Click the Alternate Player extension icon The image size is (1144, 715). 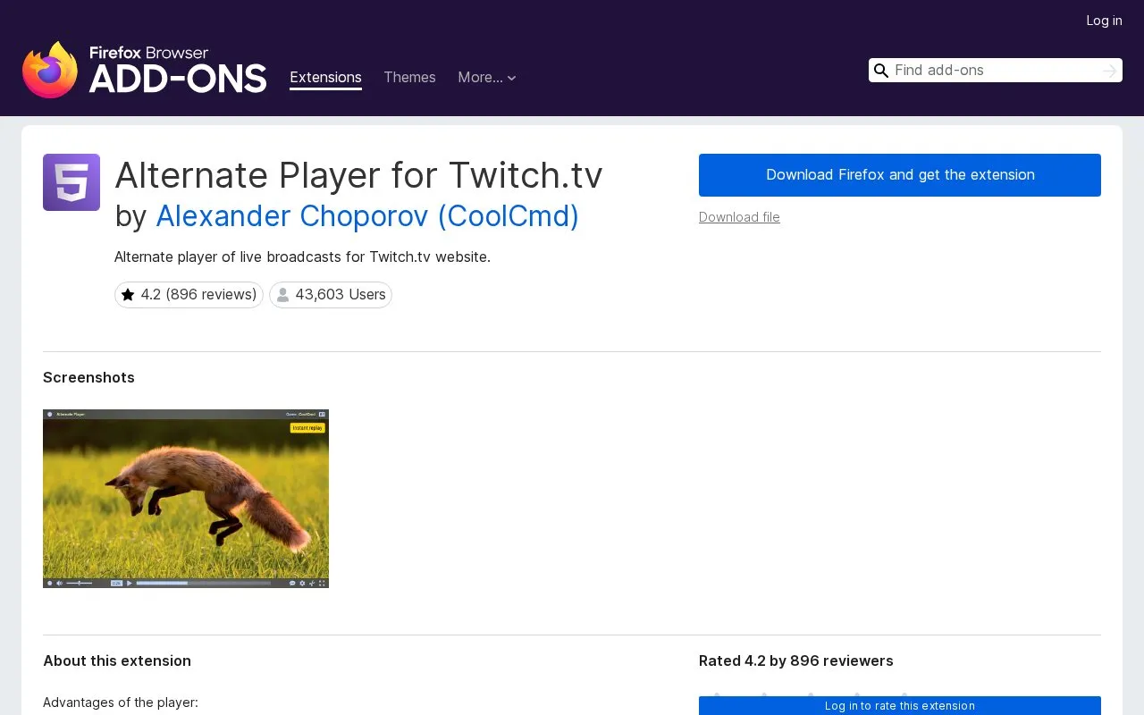coord(71,182)
